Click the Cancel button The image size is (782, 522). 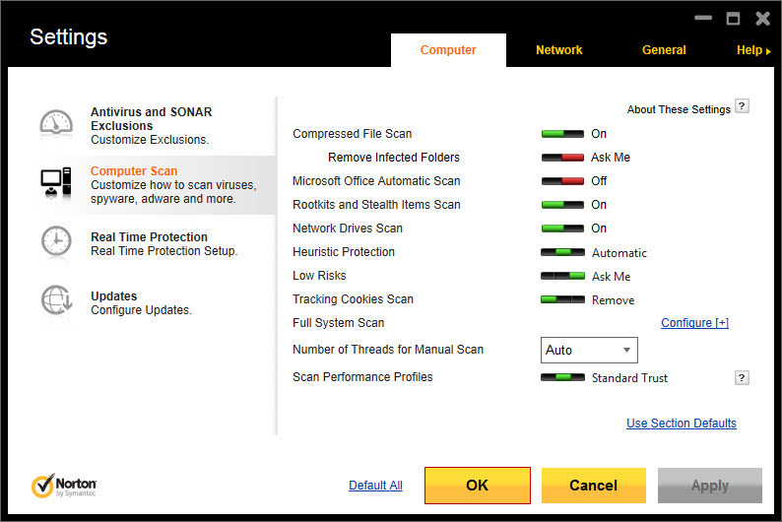(594, 486)
